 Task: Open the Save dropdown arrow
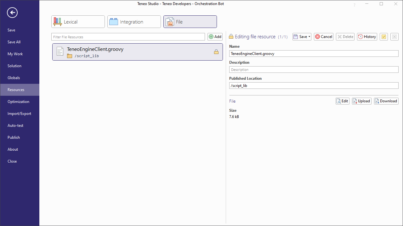(309, 37)
